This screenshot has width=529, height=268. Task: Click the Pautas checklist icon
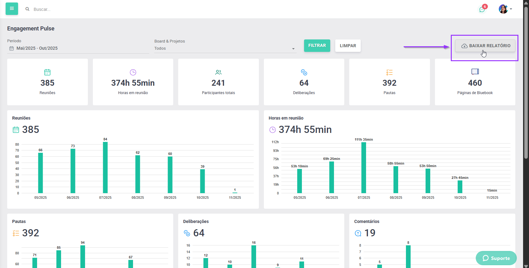(389, 72)
